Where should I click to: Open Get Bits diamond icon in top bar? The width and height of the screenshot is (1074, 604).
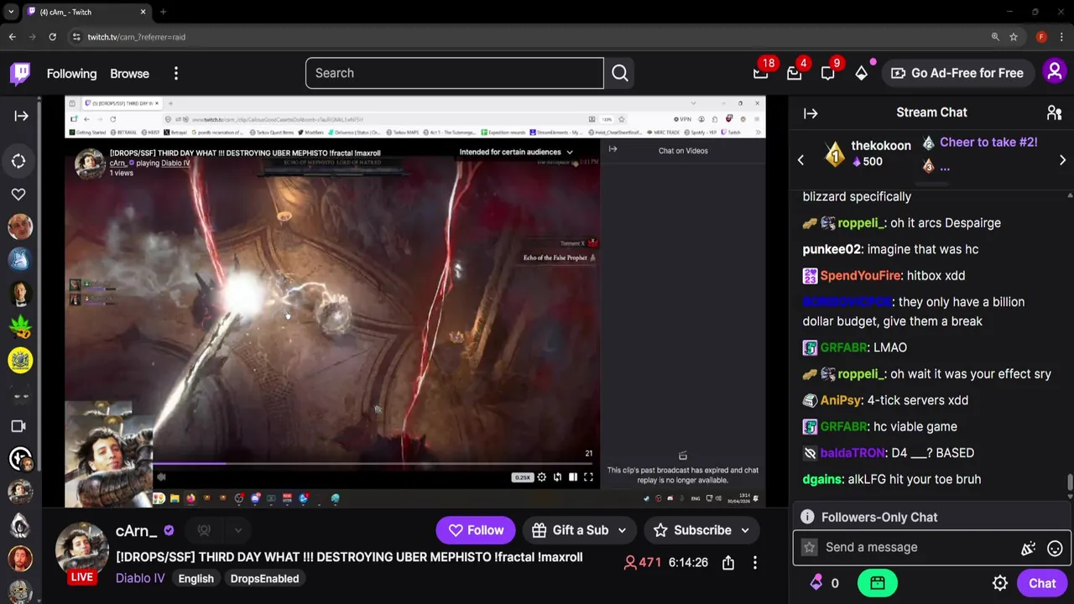pyautogui.click(x=862, y=73)
